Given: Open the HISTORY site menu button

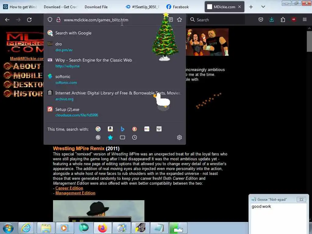Looking at the screenshot, I should [x=23, y=94].
